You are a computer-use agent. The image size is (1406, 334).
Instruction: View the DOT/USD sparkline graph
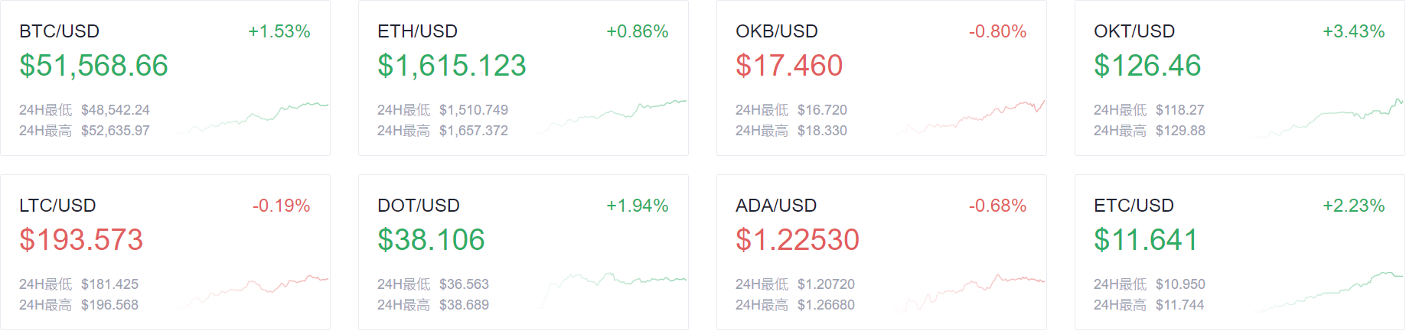611,290
